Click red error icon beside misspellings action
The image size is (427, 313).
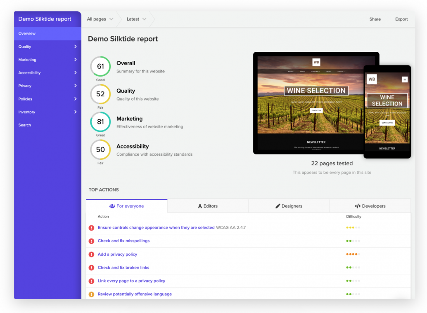coord(92,241)
